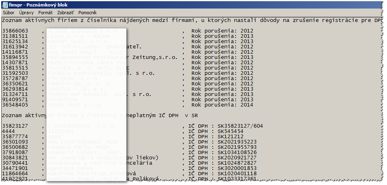Click the value SK1034108526
The width and height of the screenshot is (387, 185).
[x=237, y=152]
